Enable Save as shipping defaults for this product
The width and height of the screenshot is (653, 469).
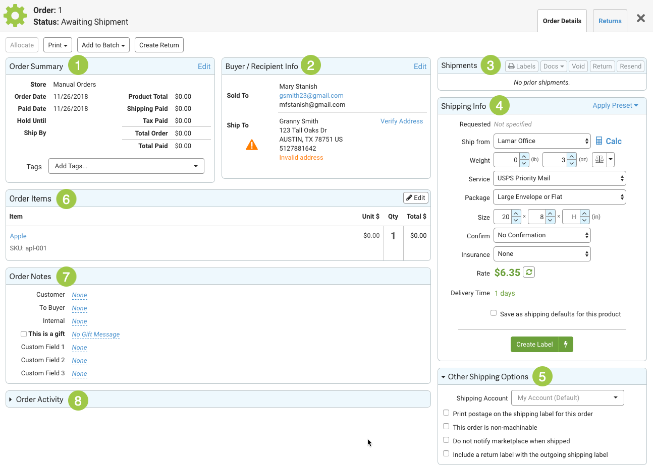click(494, 313)
